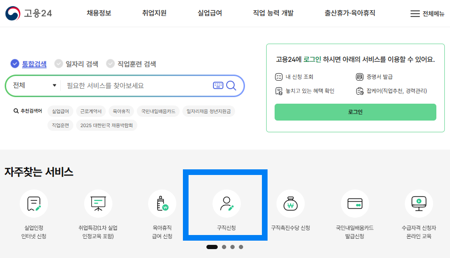Go to third carousel page dot
This screenshot has width=450, height=258.
(x=232, y=247)
